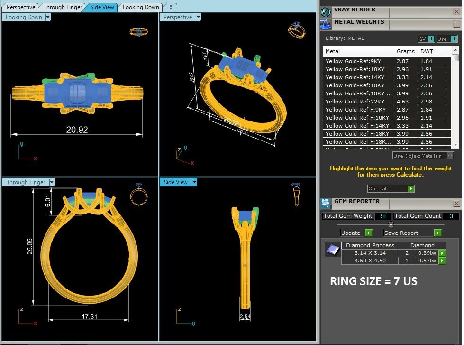Click the ring orientation icon in Through Finger viewport
Screen dimensions: 464x345
(138, 195)
